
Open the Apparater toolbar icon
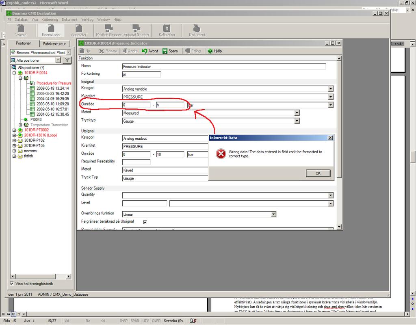[78, 30]
